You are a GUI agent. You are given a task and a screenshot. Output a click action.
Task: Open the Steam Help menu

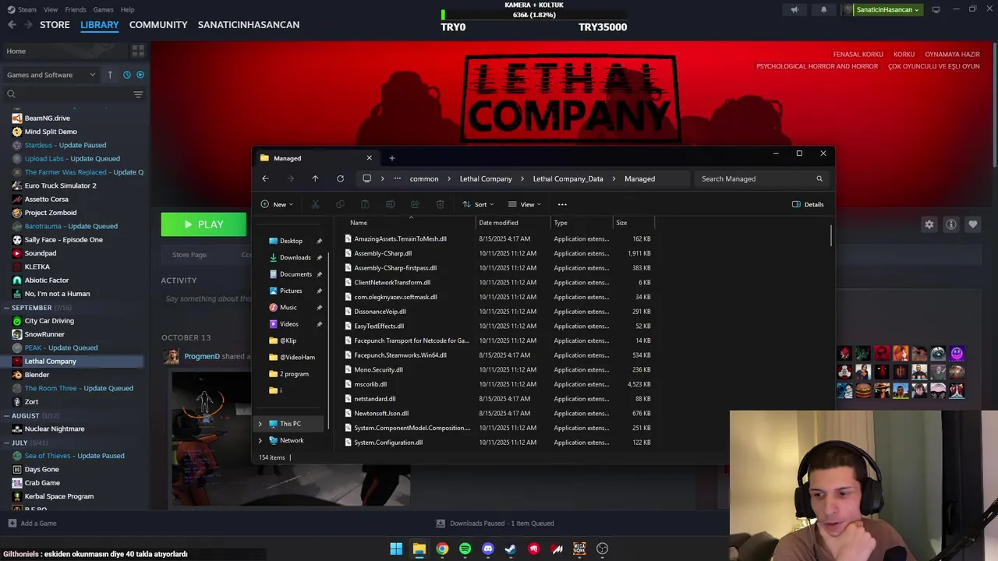coord(127,9)
